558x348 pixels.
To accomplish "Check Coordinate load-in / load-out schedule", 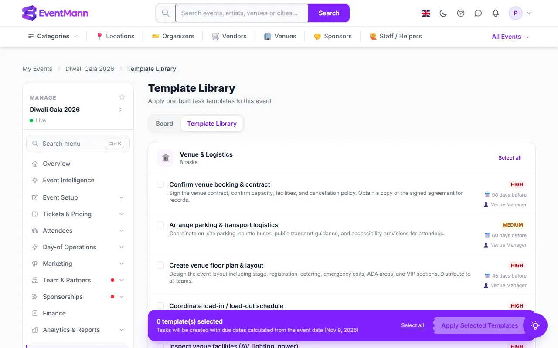I will tap(160, 306).
